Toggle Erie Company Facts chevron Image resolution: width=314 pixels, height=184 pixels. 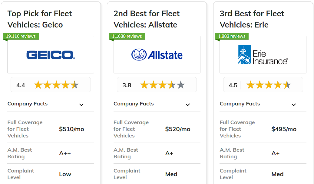click(293, 105)
